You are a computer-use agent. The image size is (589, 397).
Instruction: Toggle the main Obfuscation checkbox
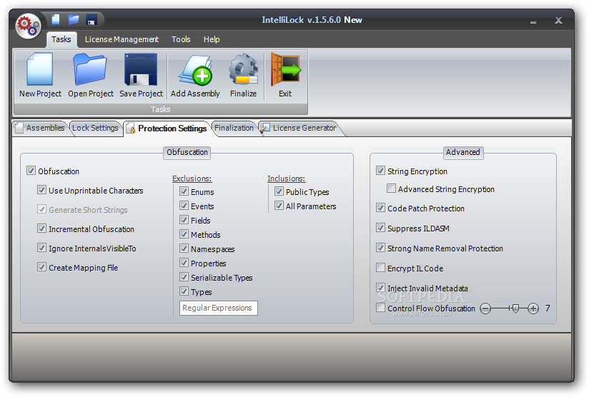(x=31, y=171)
